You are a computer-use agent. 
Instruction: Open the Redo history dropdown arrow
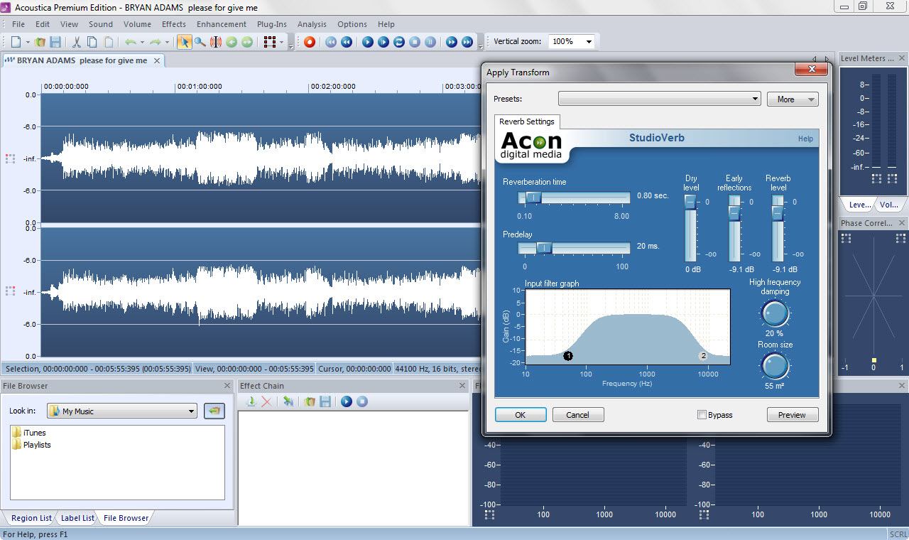tap(167, 42)
